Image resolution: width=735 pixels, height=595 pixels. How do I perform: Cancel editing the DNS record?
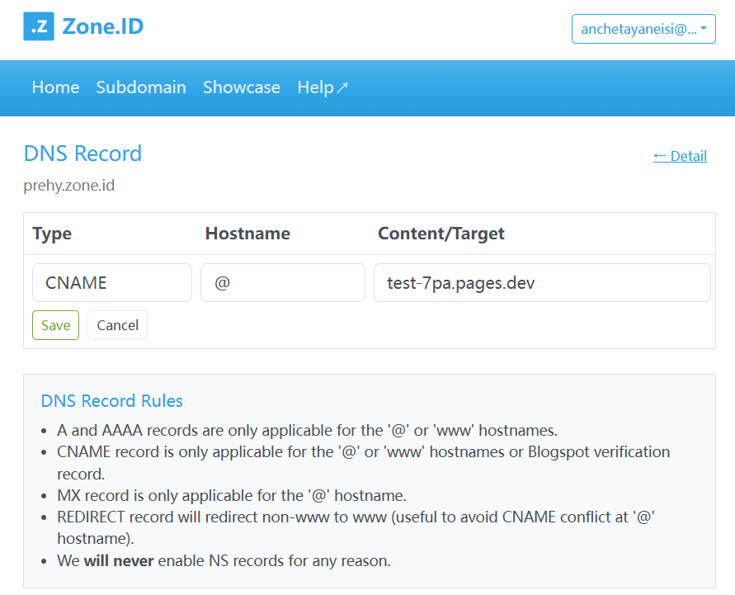click(x=118, y=325)
